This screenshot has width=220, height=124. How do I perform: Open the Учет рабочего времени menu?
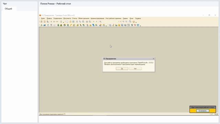click(x=113, y=18)
